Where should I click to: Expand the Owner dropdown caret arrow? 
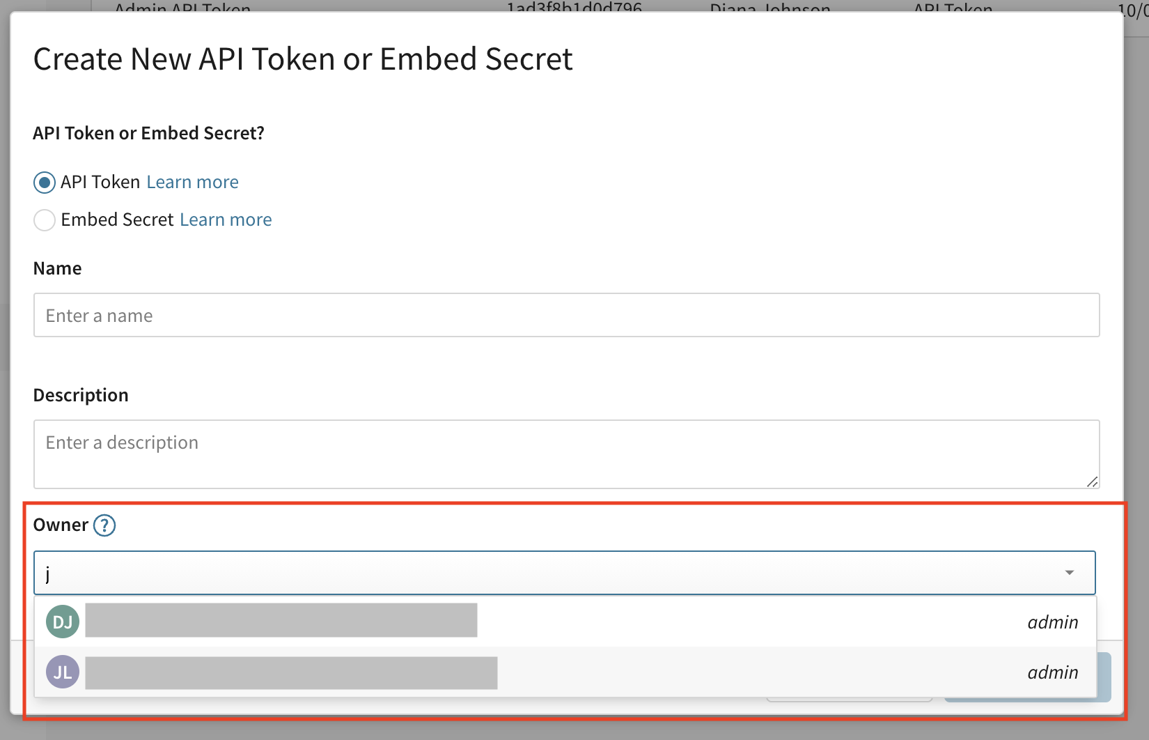[1070, 573]
